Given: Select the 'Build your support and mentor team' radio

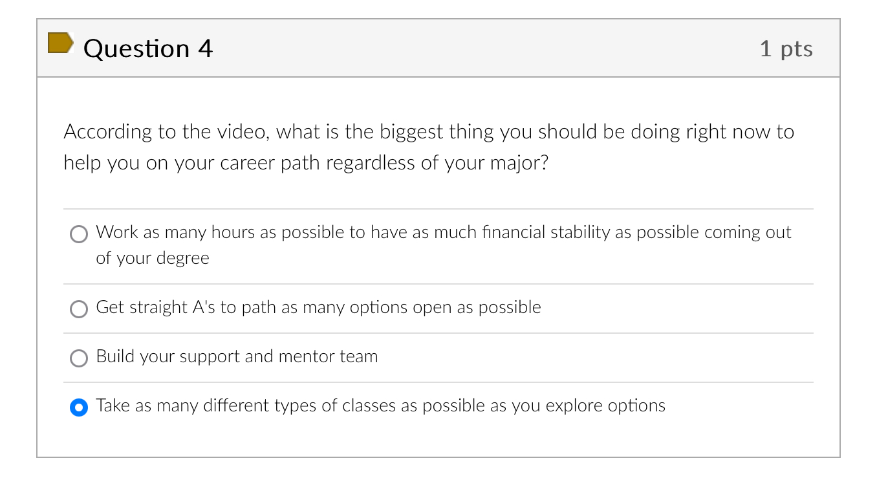Looking at the screenshot, I should (x=78, y=358).
